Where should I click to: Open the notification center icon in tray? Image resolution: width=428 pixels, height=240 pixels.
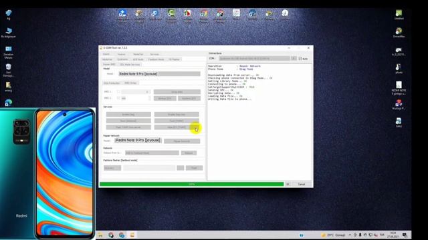405,235
